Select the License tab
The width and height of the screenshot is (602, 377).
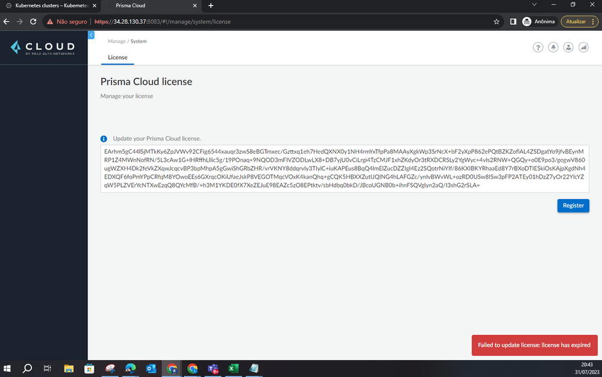[118, 57]
